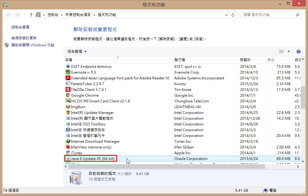Click the Intel 快速儲存技術 icon

[68, 130]
